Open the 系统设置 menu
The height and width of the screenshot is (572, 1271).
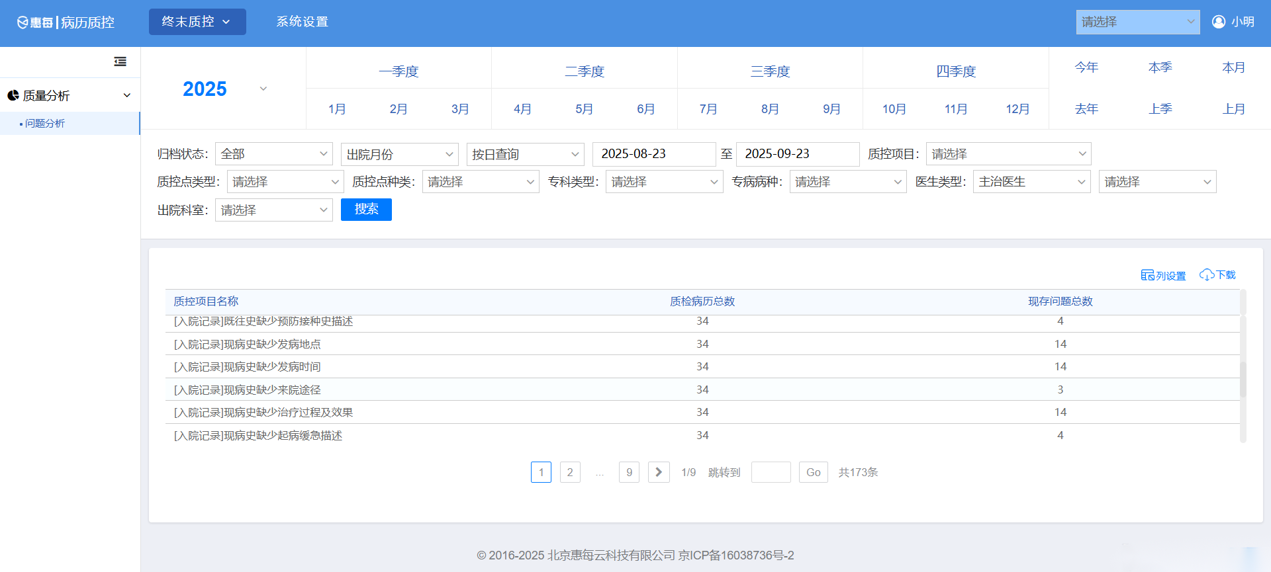click(303, 22)
